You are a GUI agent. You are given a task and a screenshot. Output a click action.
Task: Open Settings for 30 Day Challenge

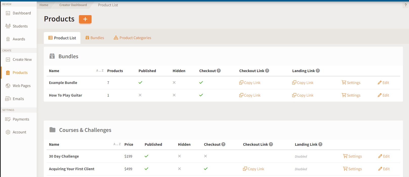point(352,156)
